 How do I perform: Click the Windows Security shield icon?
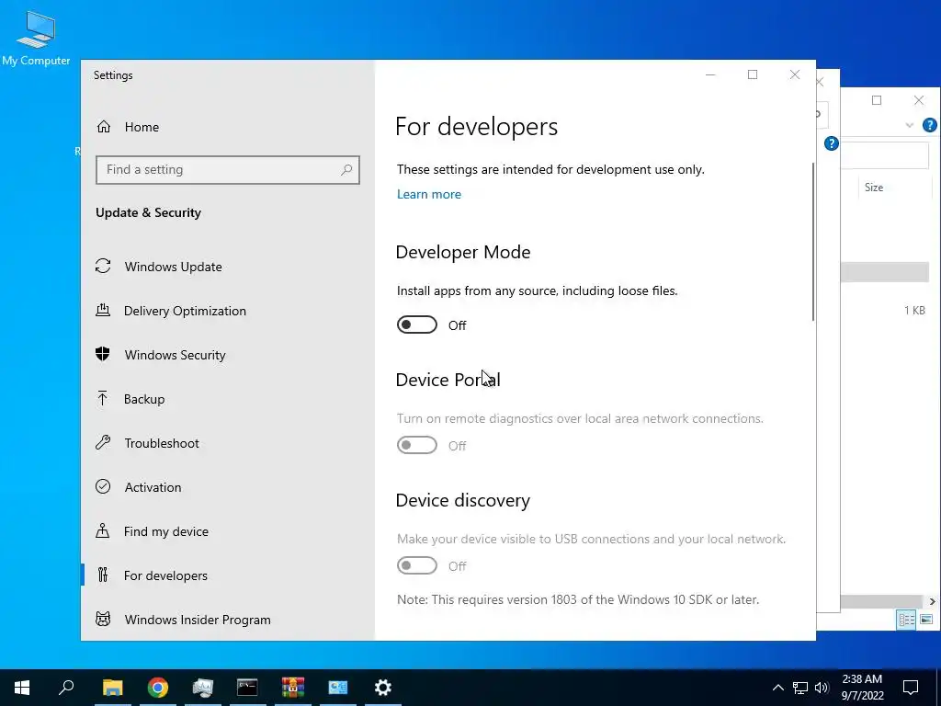103,354
